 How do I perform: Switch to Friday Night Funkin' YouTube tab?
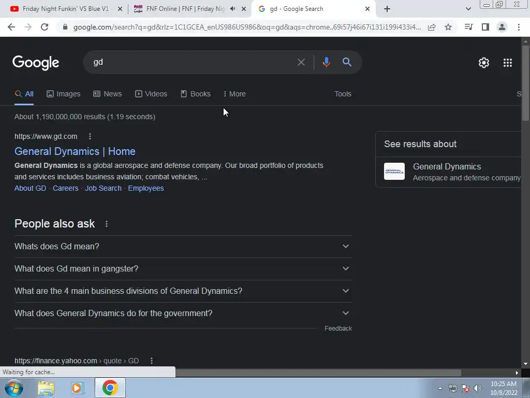66,9
